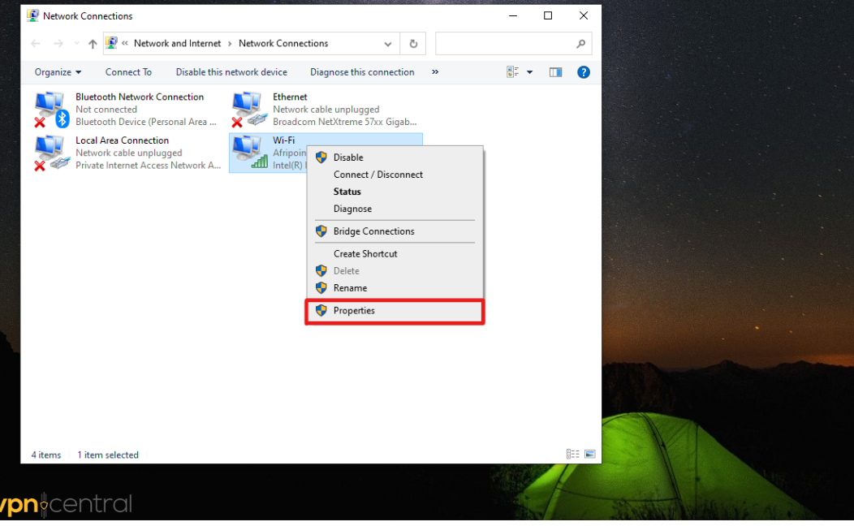The height and width of the screenshot is (526, 854).
Task: Refresh the view using the refresh icon
Action: 413,43
